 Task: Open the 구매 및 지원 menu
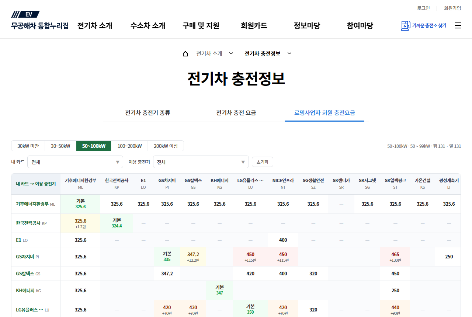coord(201,25)
